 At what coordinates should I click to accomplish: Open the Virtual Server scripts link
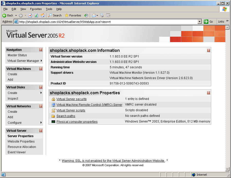(71, 110)
